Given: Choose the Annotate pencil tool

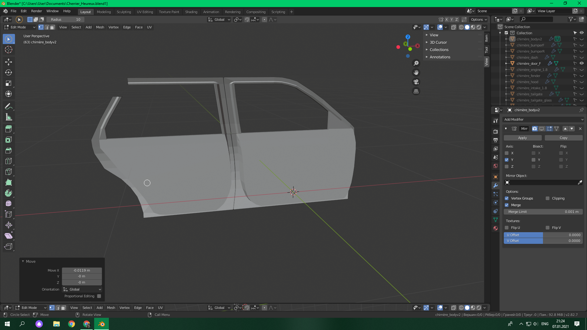Looking at the screenshot, I should point(9,106).
